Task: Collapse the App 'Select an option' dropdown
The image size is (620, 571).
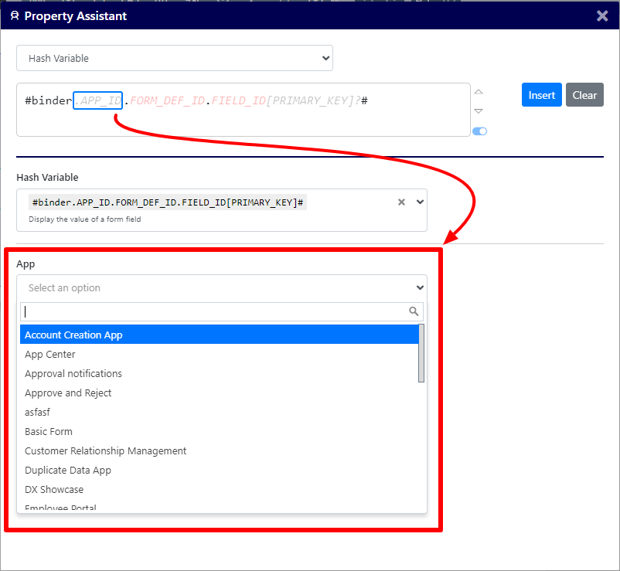Action: pos(420,287)
